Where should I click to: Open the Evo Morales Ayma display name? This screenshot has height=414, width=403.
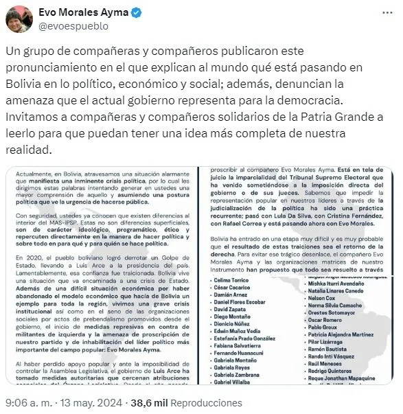(84, 12)
